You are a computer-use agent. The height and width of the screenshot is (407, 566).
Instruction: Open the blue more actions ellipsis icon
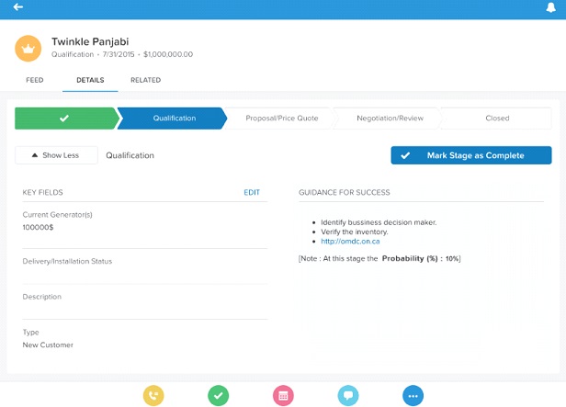(x=413, y=395)
